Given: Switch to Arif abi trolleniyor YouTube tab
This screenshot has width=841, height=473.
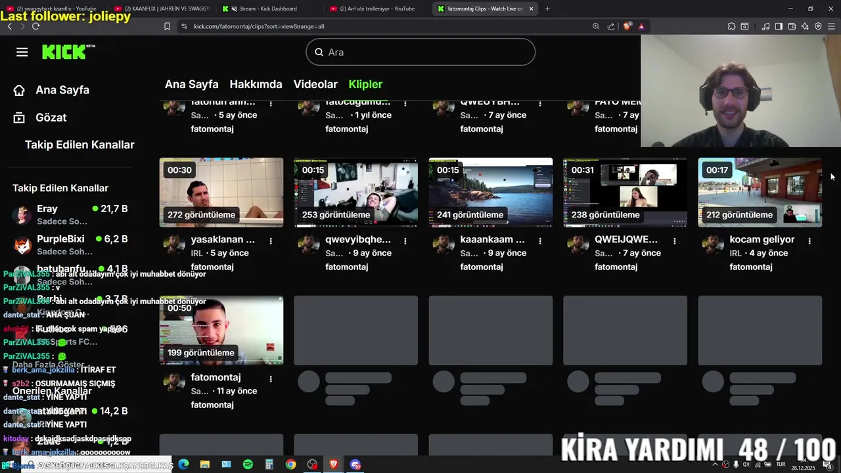Looking at the screenshot, I should click(x=376, y=9).
